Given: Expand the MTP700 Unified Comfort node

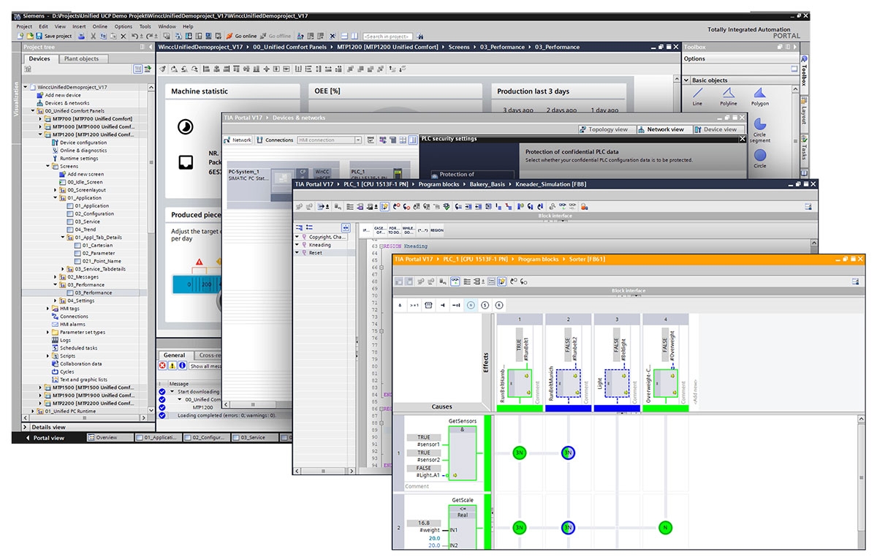Looking at the screenshot, I should [40, 118].
